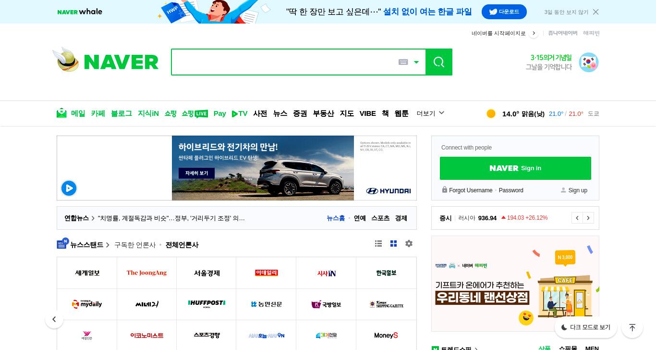Viewport: 656px width, 350px height.
Task: Open Naver TV menu item
Action: (240, 113)
